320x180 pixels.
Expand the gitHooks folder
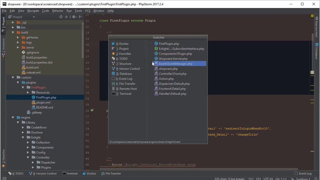(18, 37)
